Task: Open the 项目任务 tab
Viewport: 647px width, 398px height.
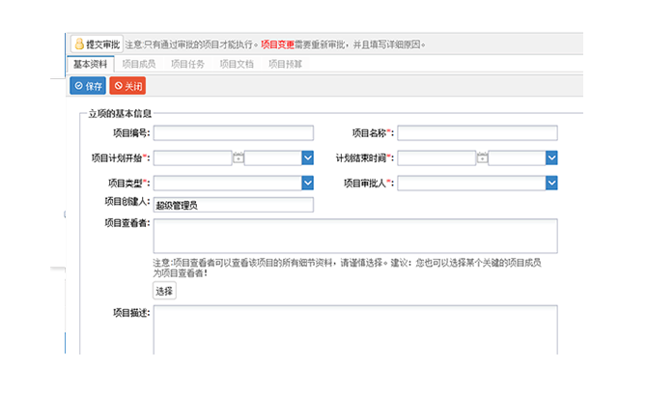Action: (187, 64)
